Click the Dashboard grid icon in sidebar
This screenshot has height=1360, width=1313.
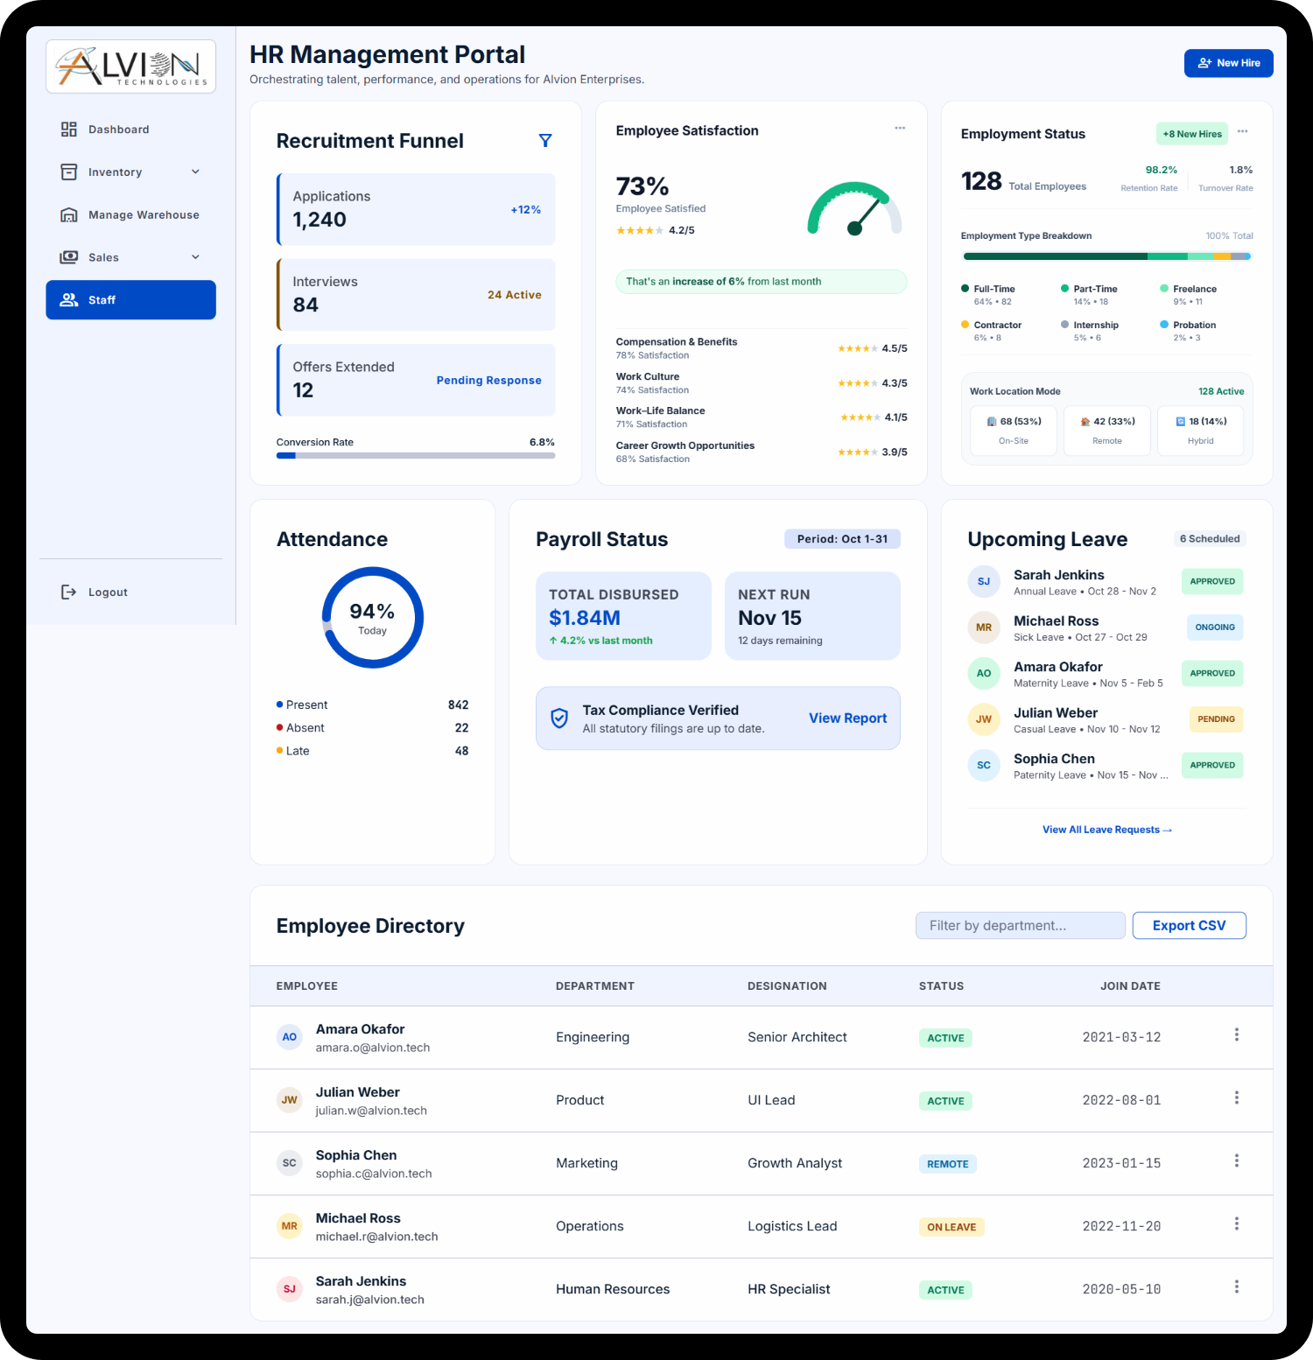pyautogui.click(x=69, y=130)
